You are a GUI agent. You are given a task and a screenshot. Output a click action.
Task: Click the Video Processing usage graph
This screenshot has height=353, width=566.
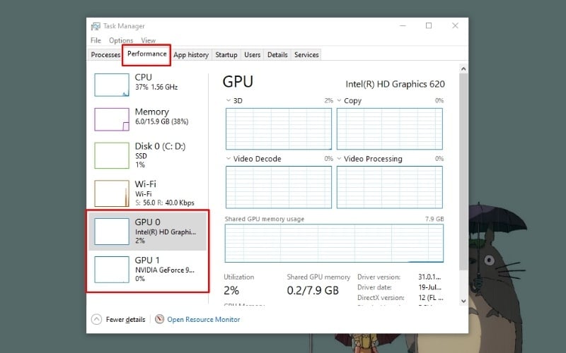click(x=390, y=187)
